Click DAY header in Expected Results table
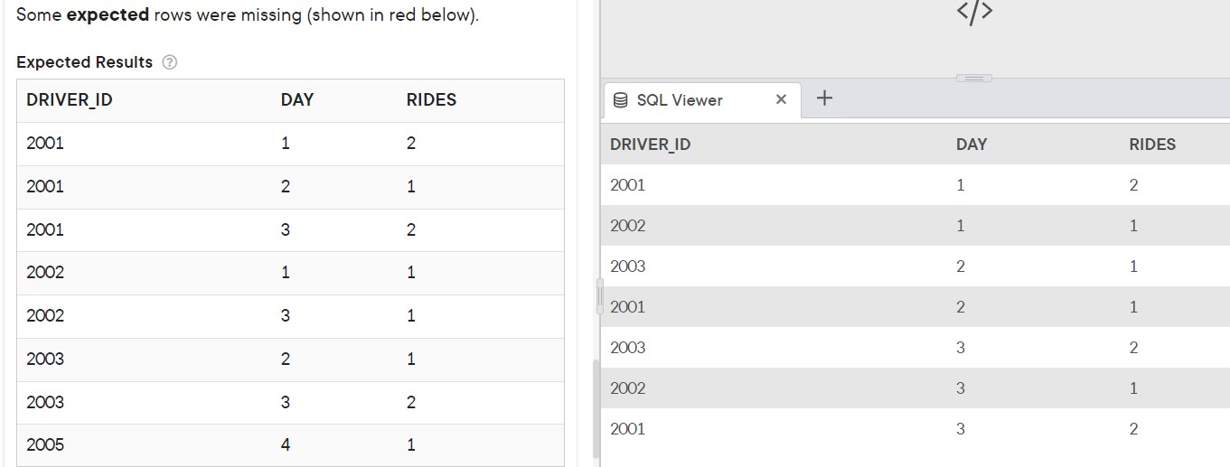Image resolution: width=1230 pixels, height=467 pixels. tap(297, 99)
